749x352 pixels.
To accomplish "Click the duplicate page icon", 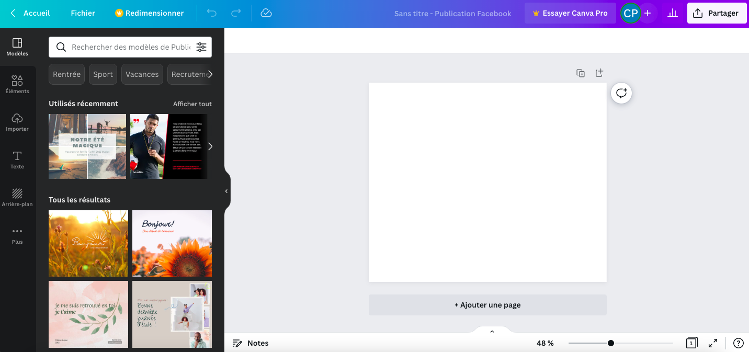I will 581,73.
